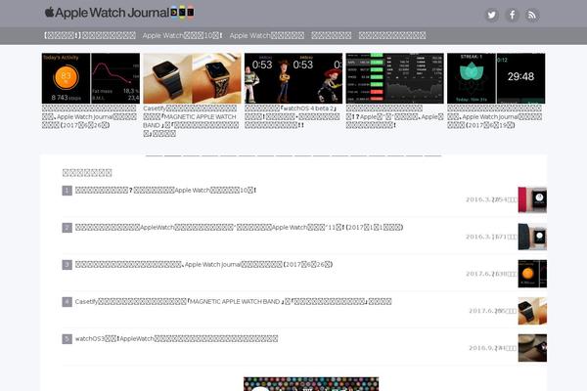Open the first navigation menu item in brackets

pos(90,35)
